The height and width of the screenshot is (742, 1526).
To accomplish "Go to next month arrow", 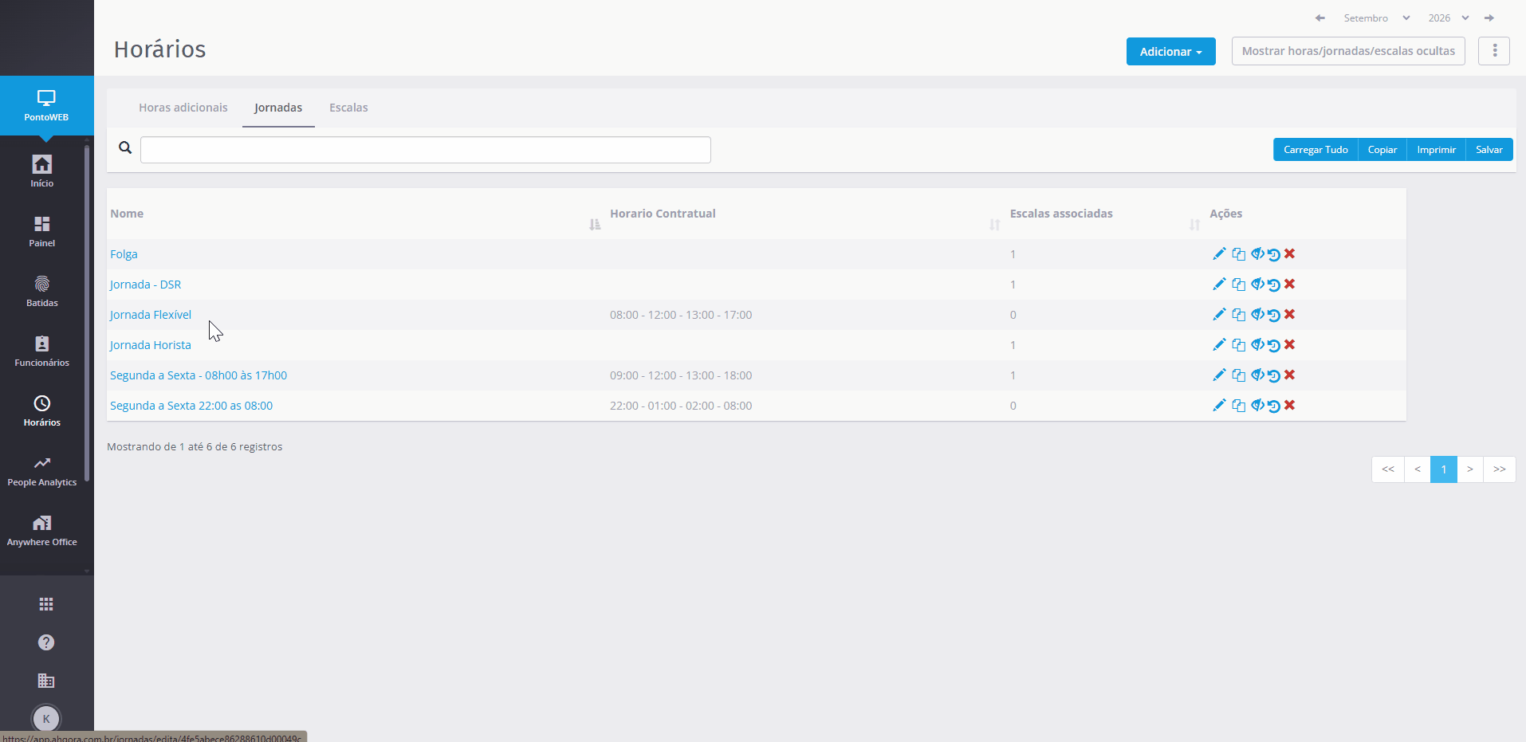I will point(1489,18).
